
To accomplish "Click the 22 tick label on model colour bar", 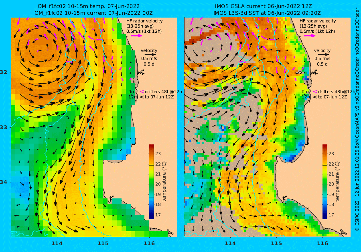I will [x=158, y=164].
